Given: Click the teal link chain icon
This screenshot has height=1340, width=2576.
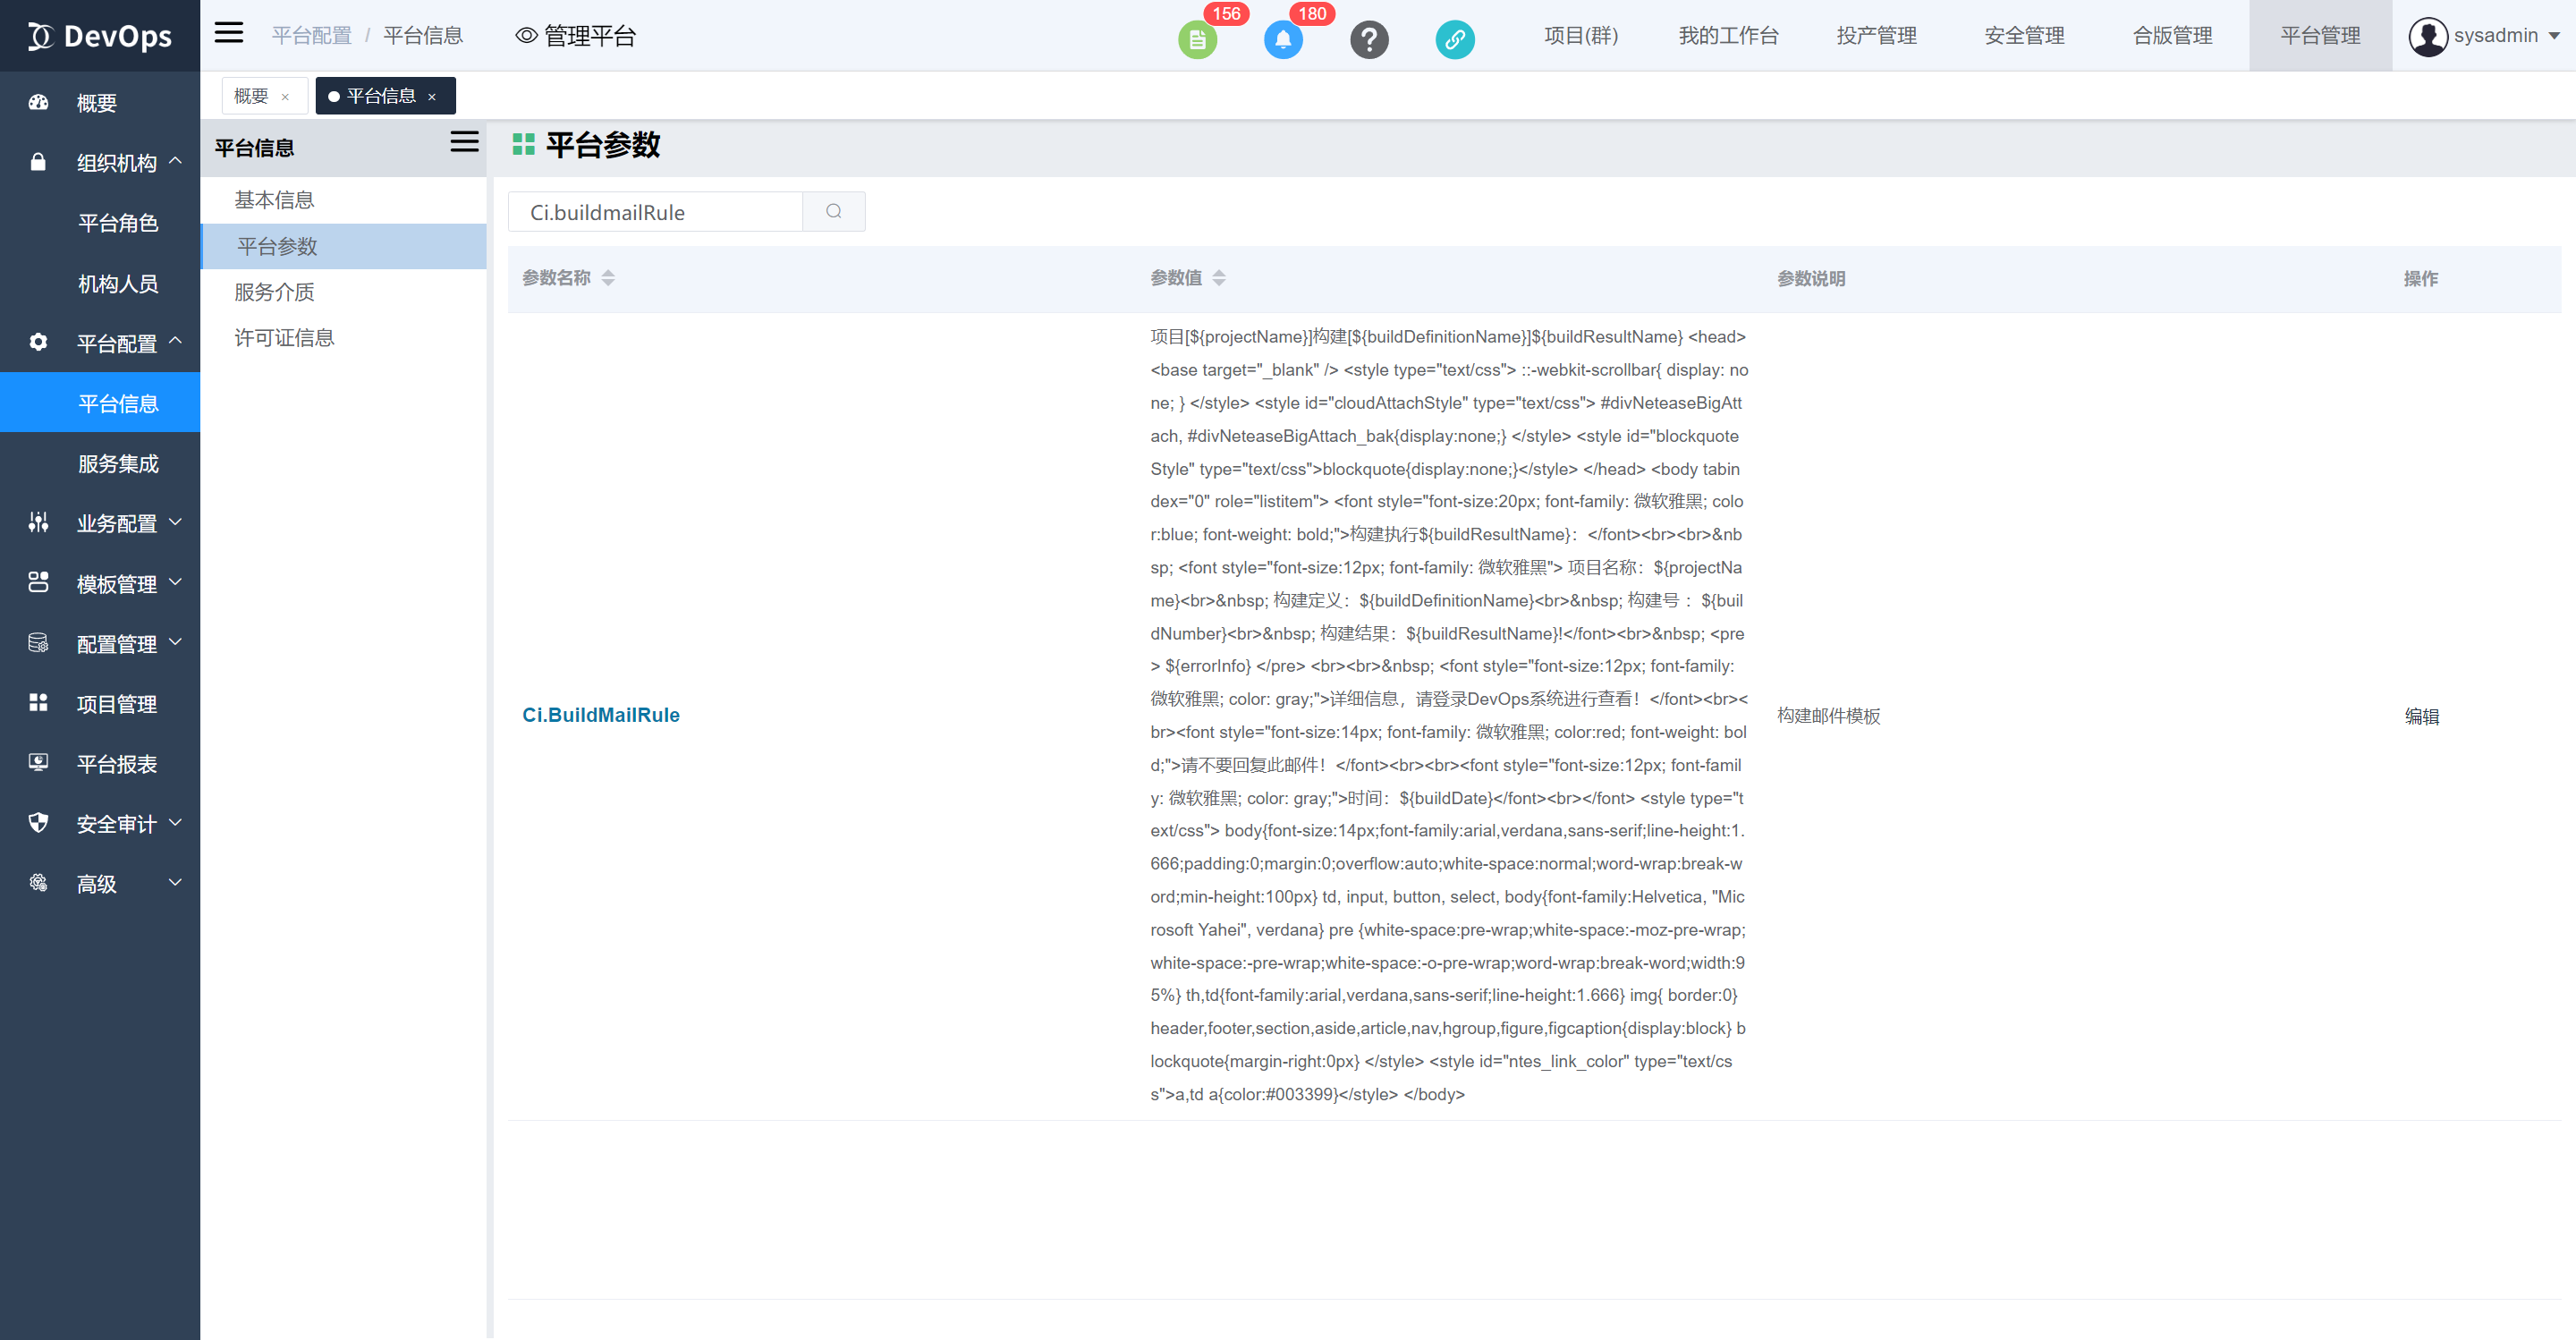Looking at the screenshot, I should 1454,40.
